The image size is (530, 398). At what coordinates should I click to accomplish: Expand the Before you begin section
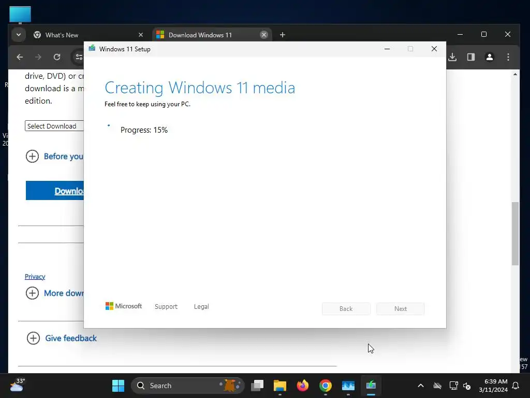click(54, 157)
